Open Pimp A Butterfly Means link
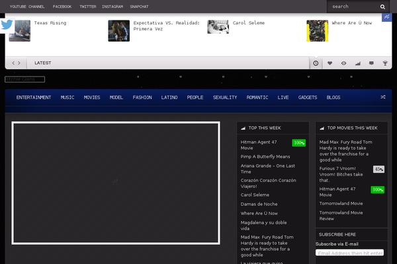 (x=265, y=156)
